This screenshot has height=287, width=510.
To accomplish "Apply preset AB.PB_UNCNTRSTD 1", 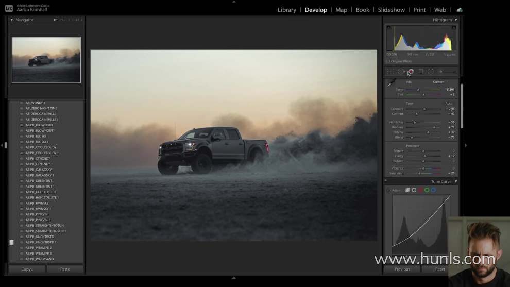I will tap(41, 242).
